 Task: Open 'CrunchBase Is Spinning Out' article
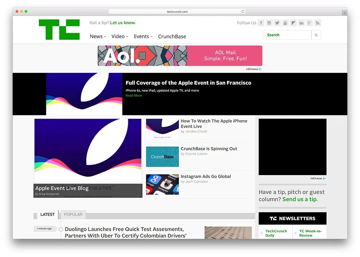(209, 149)
